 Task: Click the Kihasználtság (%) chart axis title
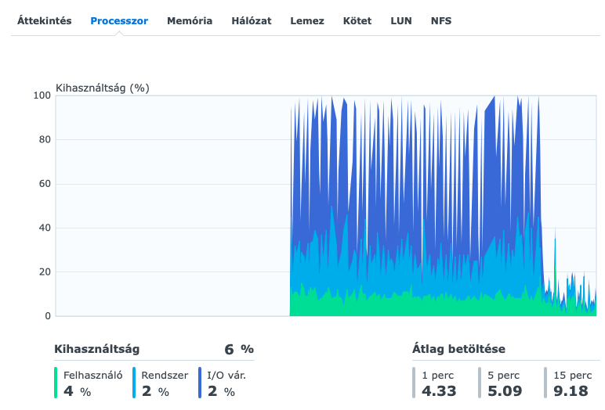[x=103, y=88]
